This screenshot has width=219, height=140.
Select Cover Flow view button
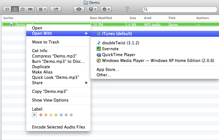pos(30,9)
